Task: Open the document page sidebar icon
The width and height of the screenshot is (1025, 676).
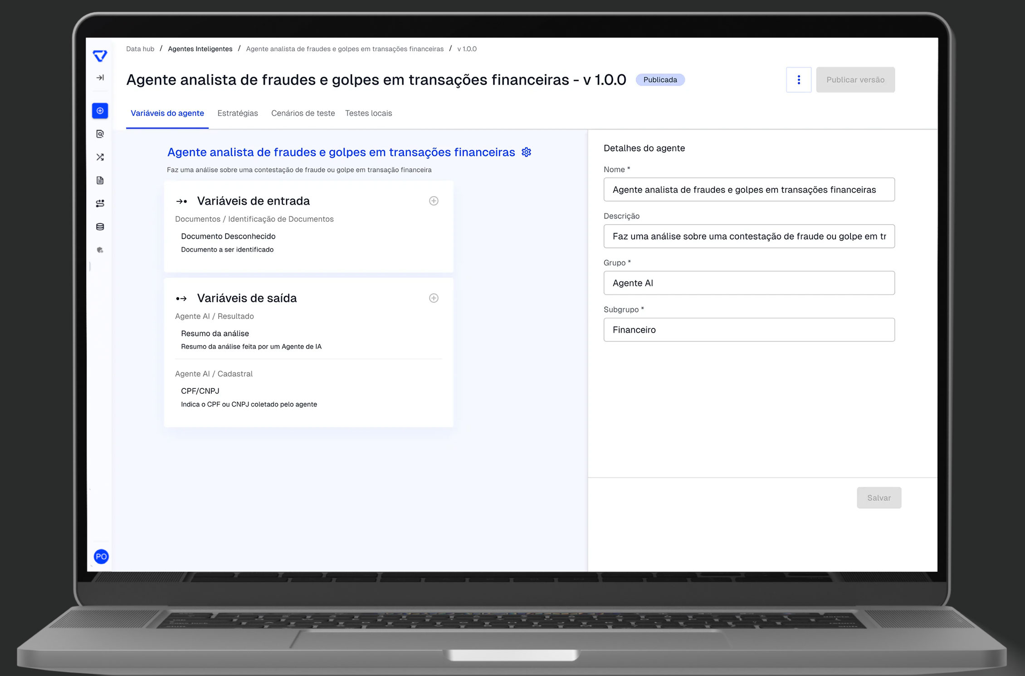Action: point(100,180)
